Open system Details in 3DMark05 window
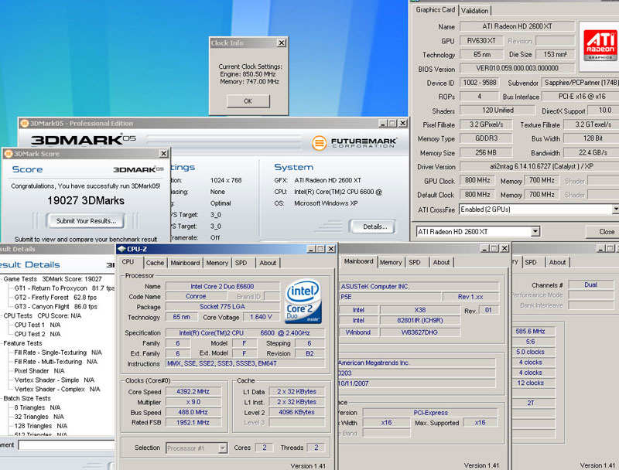 click(x=374, y=226)
